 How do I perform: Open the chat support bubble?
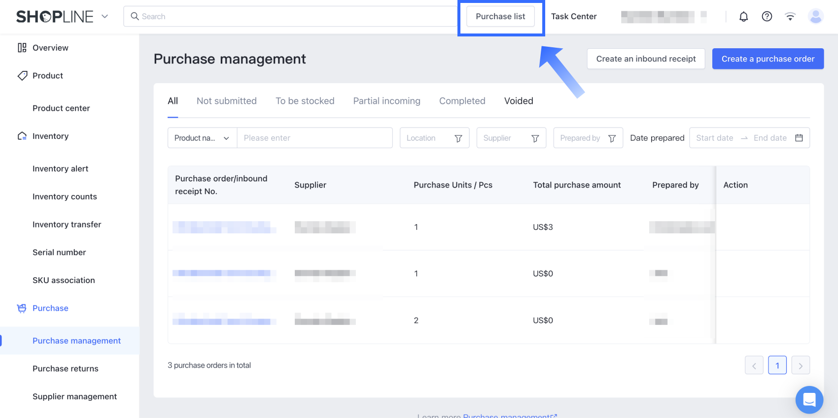(x=809, y=399)
